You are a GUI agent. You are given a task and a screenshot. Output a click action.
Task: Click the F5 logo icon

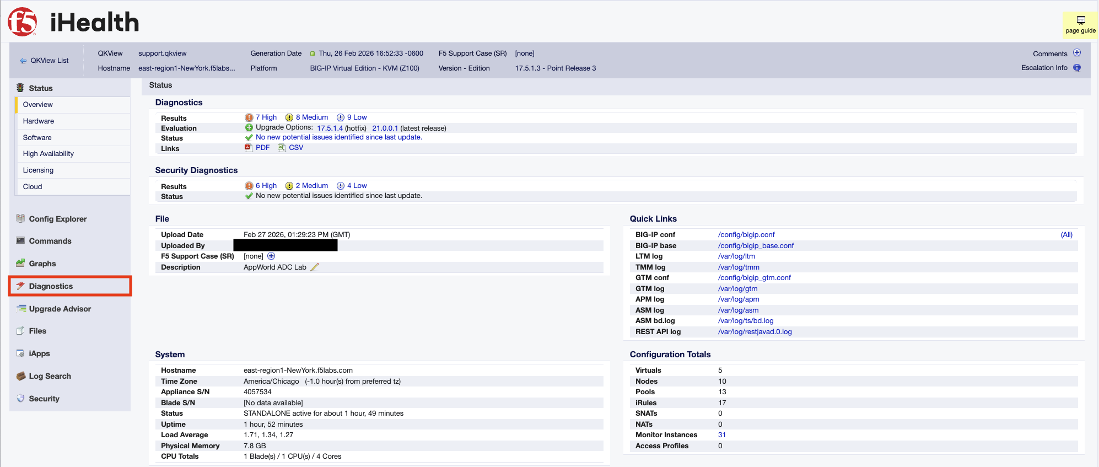pos(22,22)
